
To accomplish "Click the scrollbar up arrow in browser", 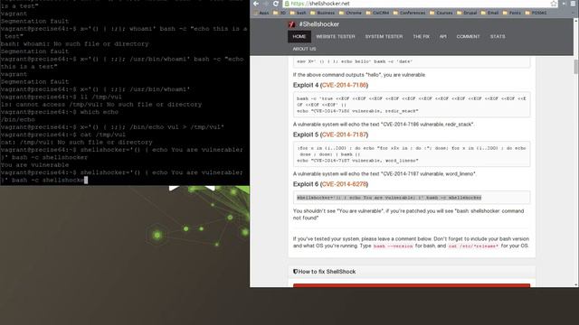I will (576, 21).
